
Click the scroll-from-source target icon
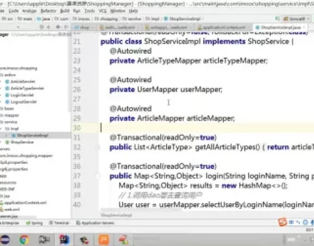point(42,27)
